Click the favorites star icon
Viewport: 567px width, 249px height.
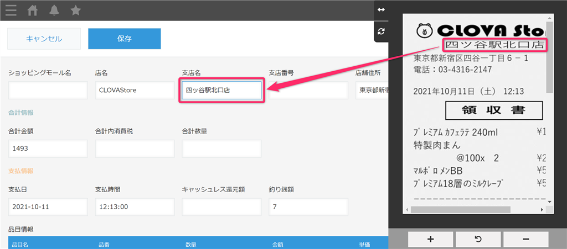pos(75,10)
